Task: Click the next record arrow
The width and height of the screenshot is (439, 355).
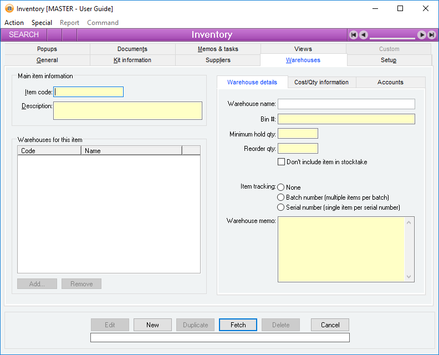Action: [422, 35]
